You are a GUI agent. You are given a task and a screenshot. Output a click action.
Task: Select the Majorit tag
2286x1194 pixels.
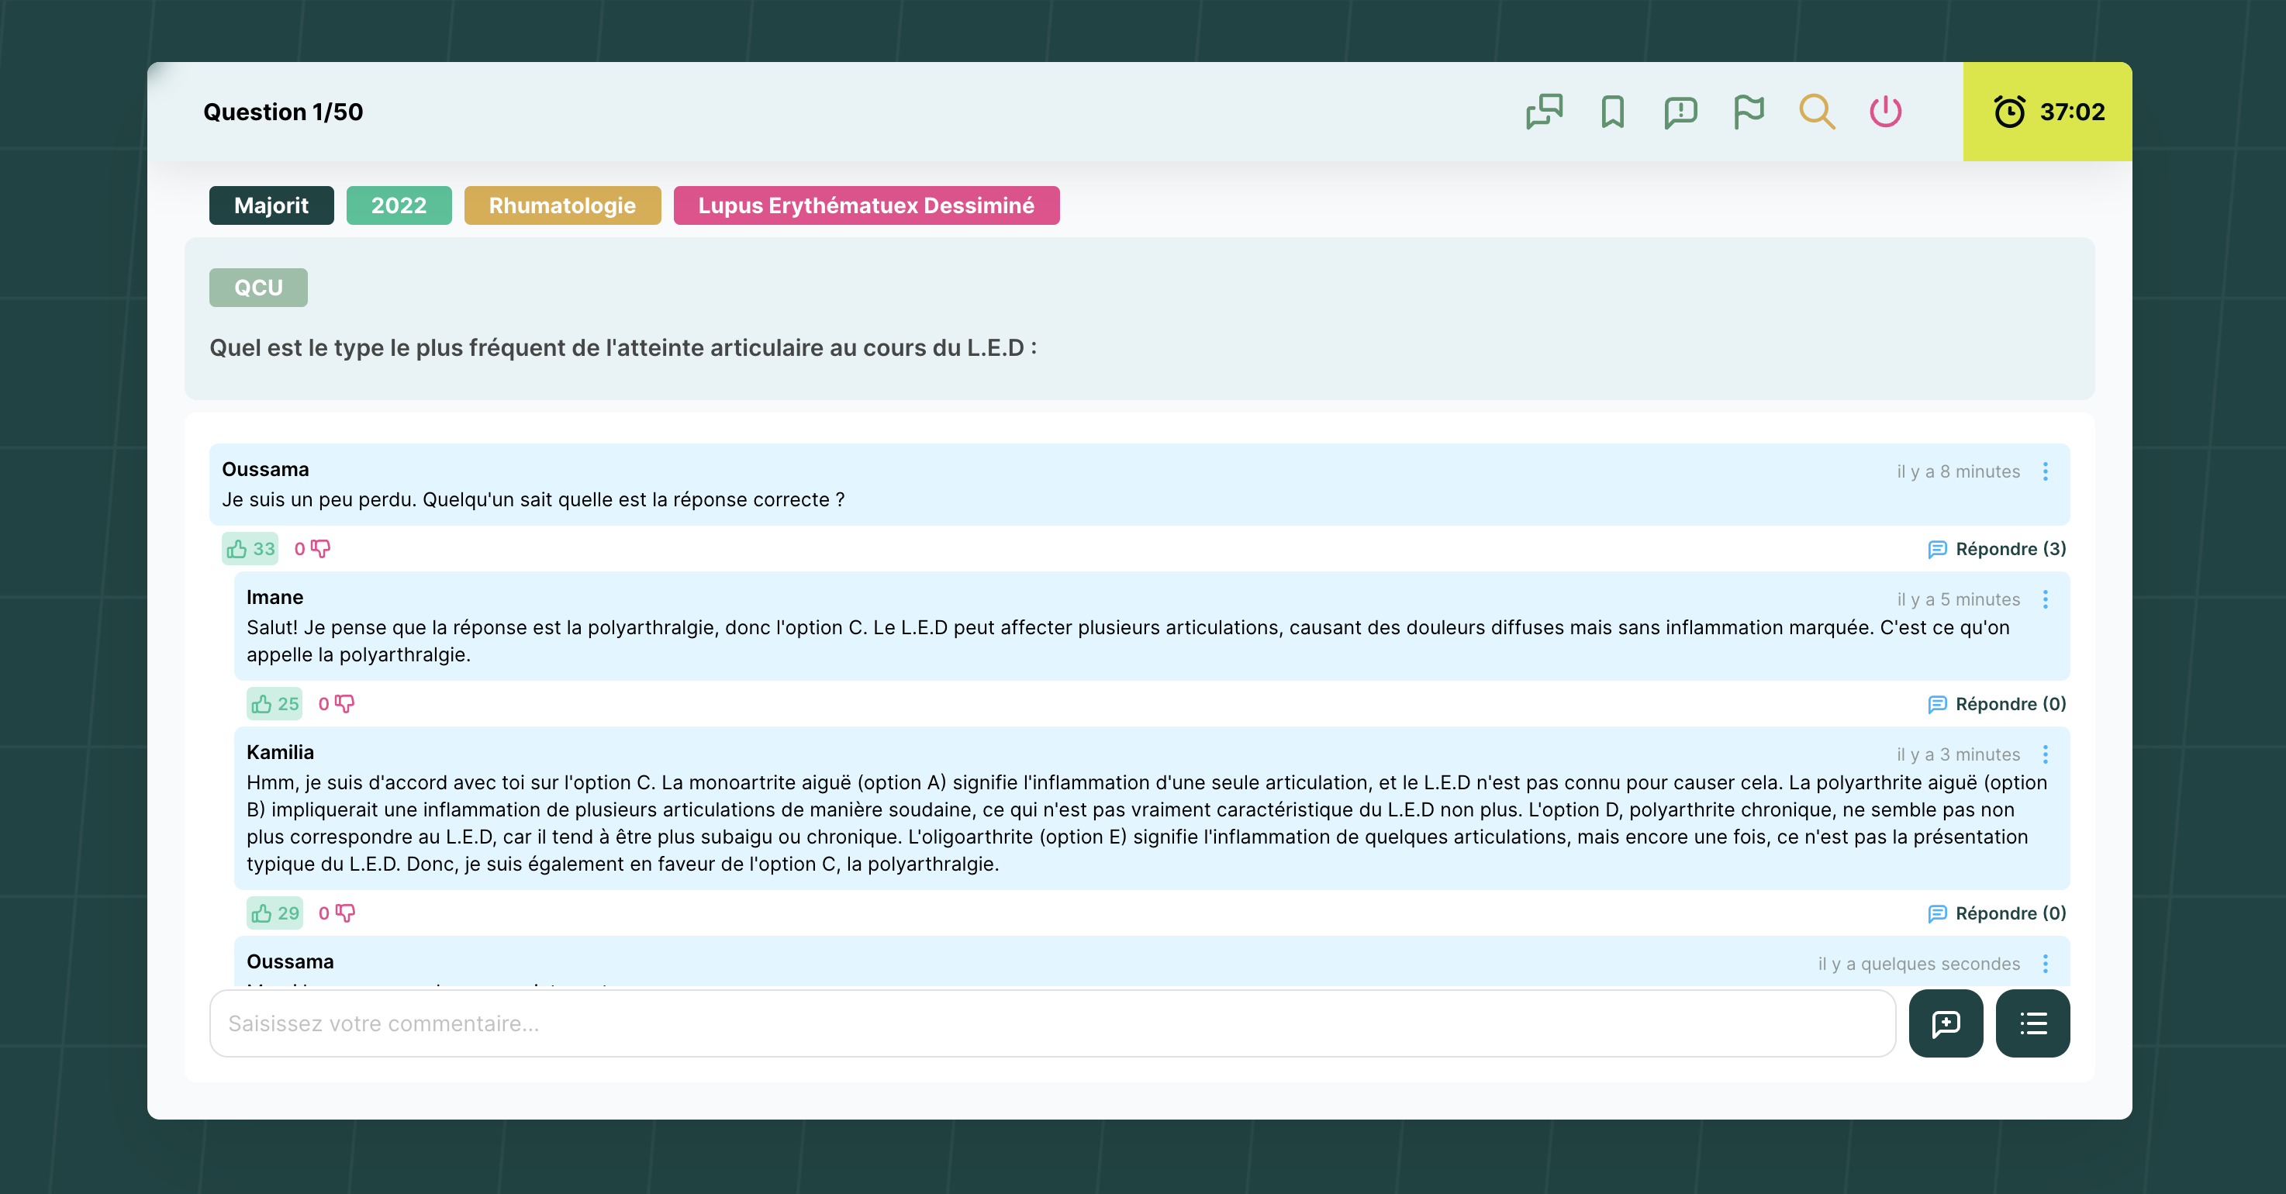pos(271,205)
